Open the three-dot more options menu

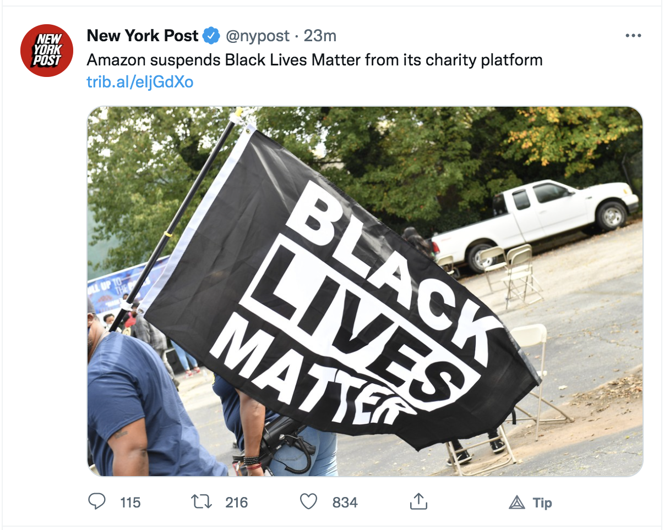[x=633, y=36]
